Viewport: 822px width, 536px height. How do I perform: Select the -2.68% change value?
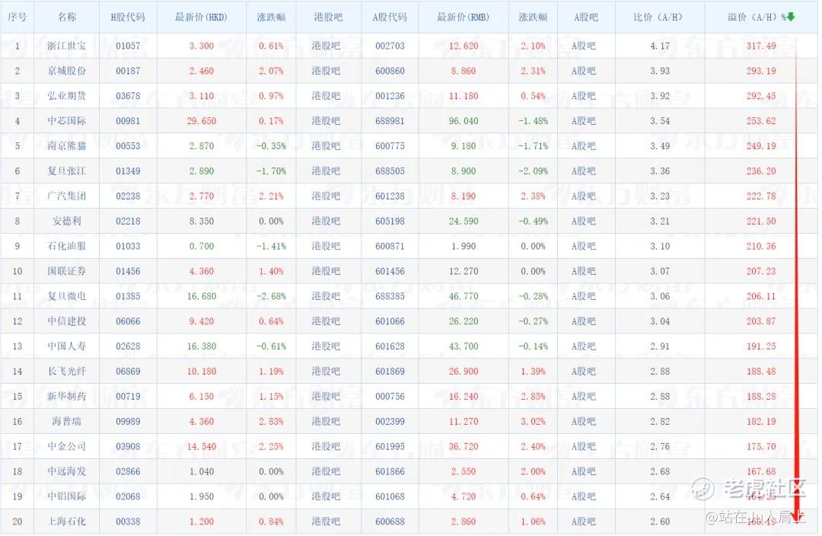[x=271, y=296]
